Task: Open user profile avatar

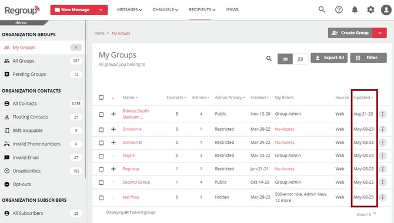Action: 386,10
